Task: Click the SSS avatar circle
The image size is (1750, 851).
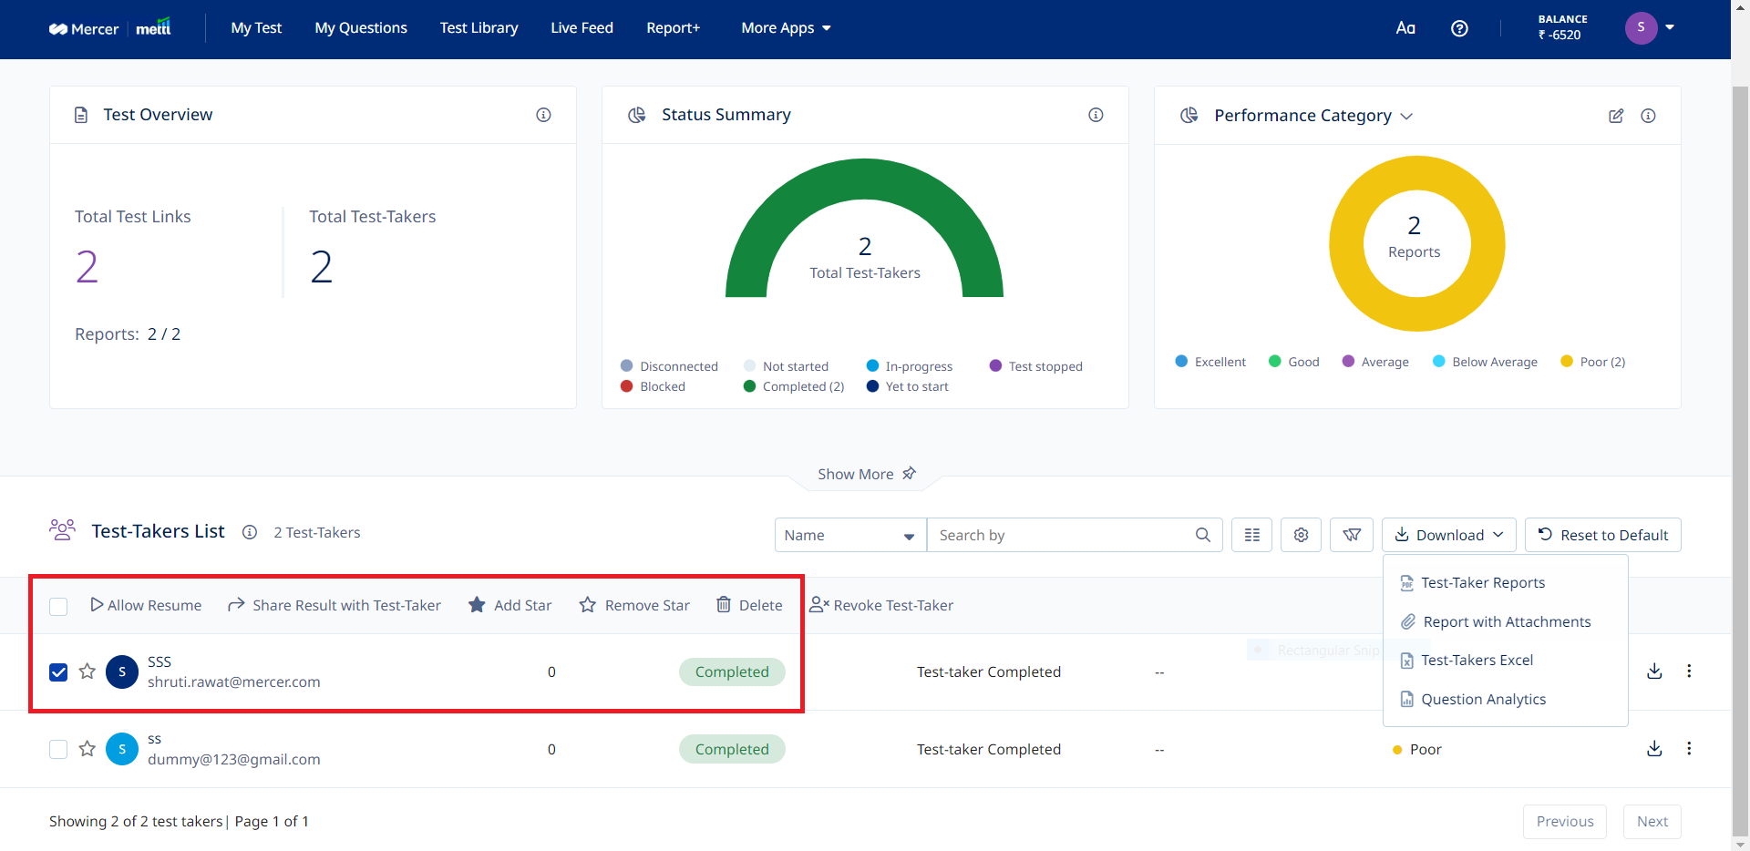Action: [x=122, y=672]
